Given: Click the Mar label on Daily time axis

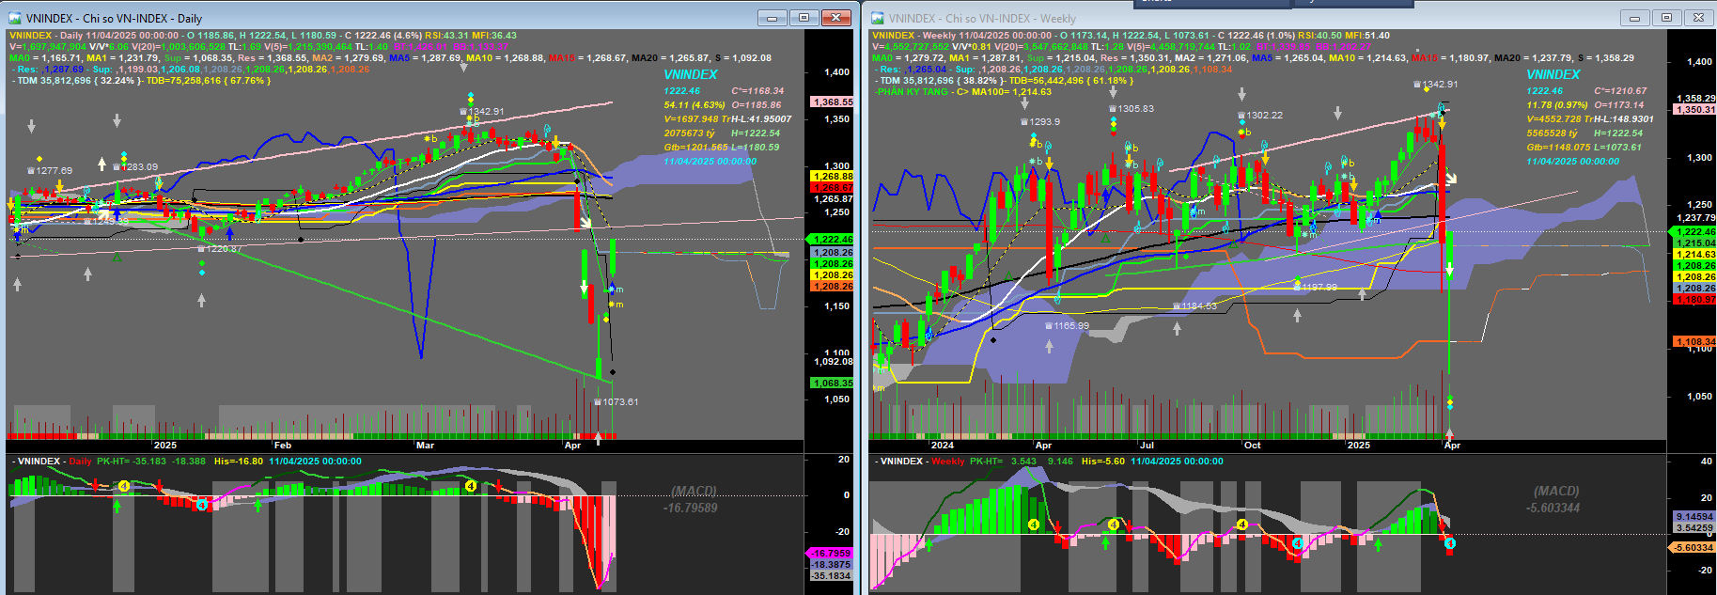Looking at the screenshot, I should point(425,446).
